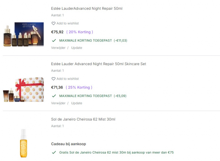
Task: Open the Sol de Janeiro Cheirosa 62 Mist title
Action: point(83,119)
